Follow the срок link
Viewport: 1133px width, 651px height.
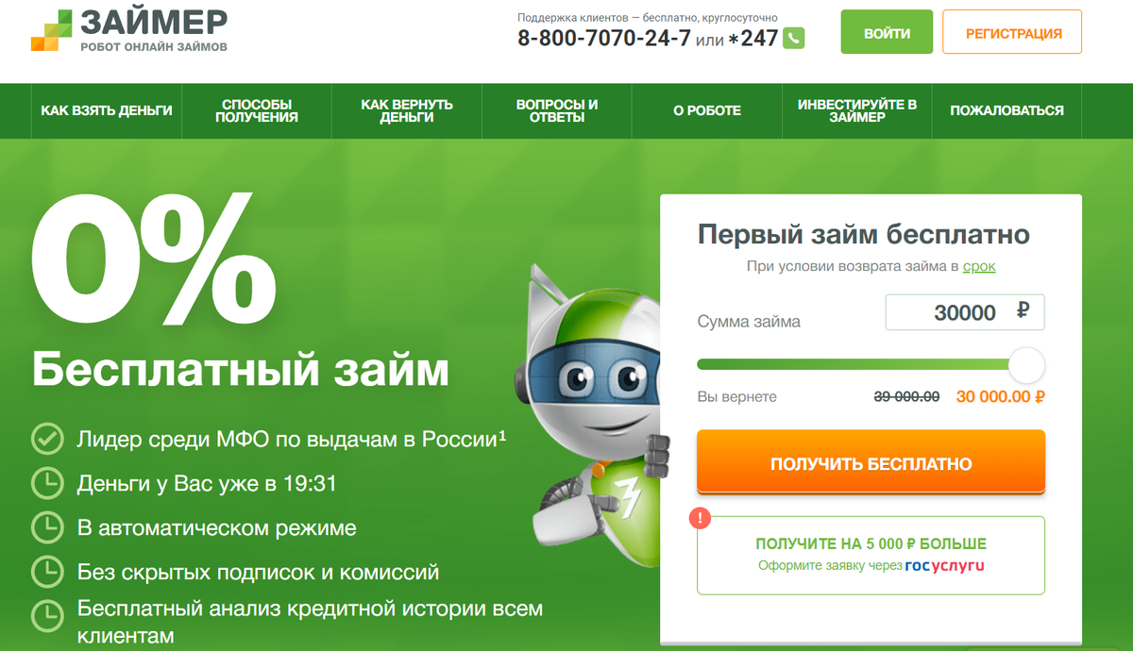pyautogui.click(x=979, y=267)
